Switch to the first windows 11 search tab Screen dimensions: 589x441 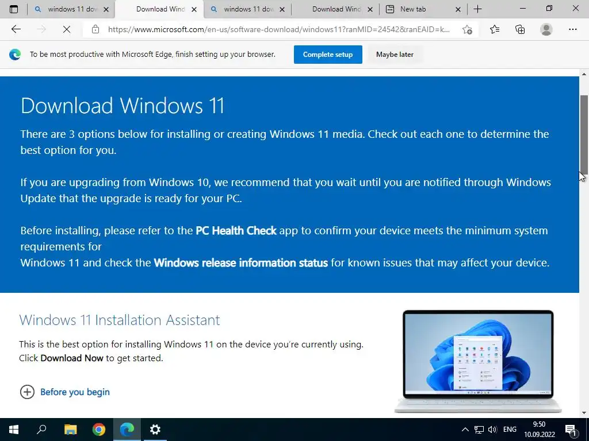(71, 9)
